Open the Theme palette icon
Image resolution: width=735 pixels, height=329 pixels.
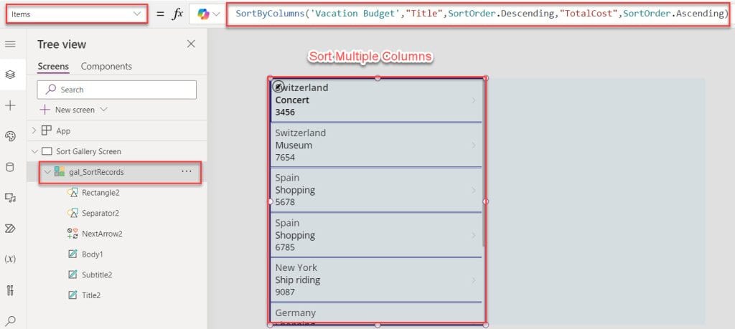click(10, 137)
